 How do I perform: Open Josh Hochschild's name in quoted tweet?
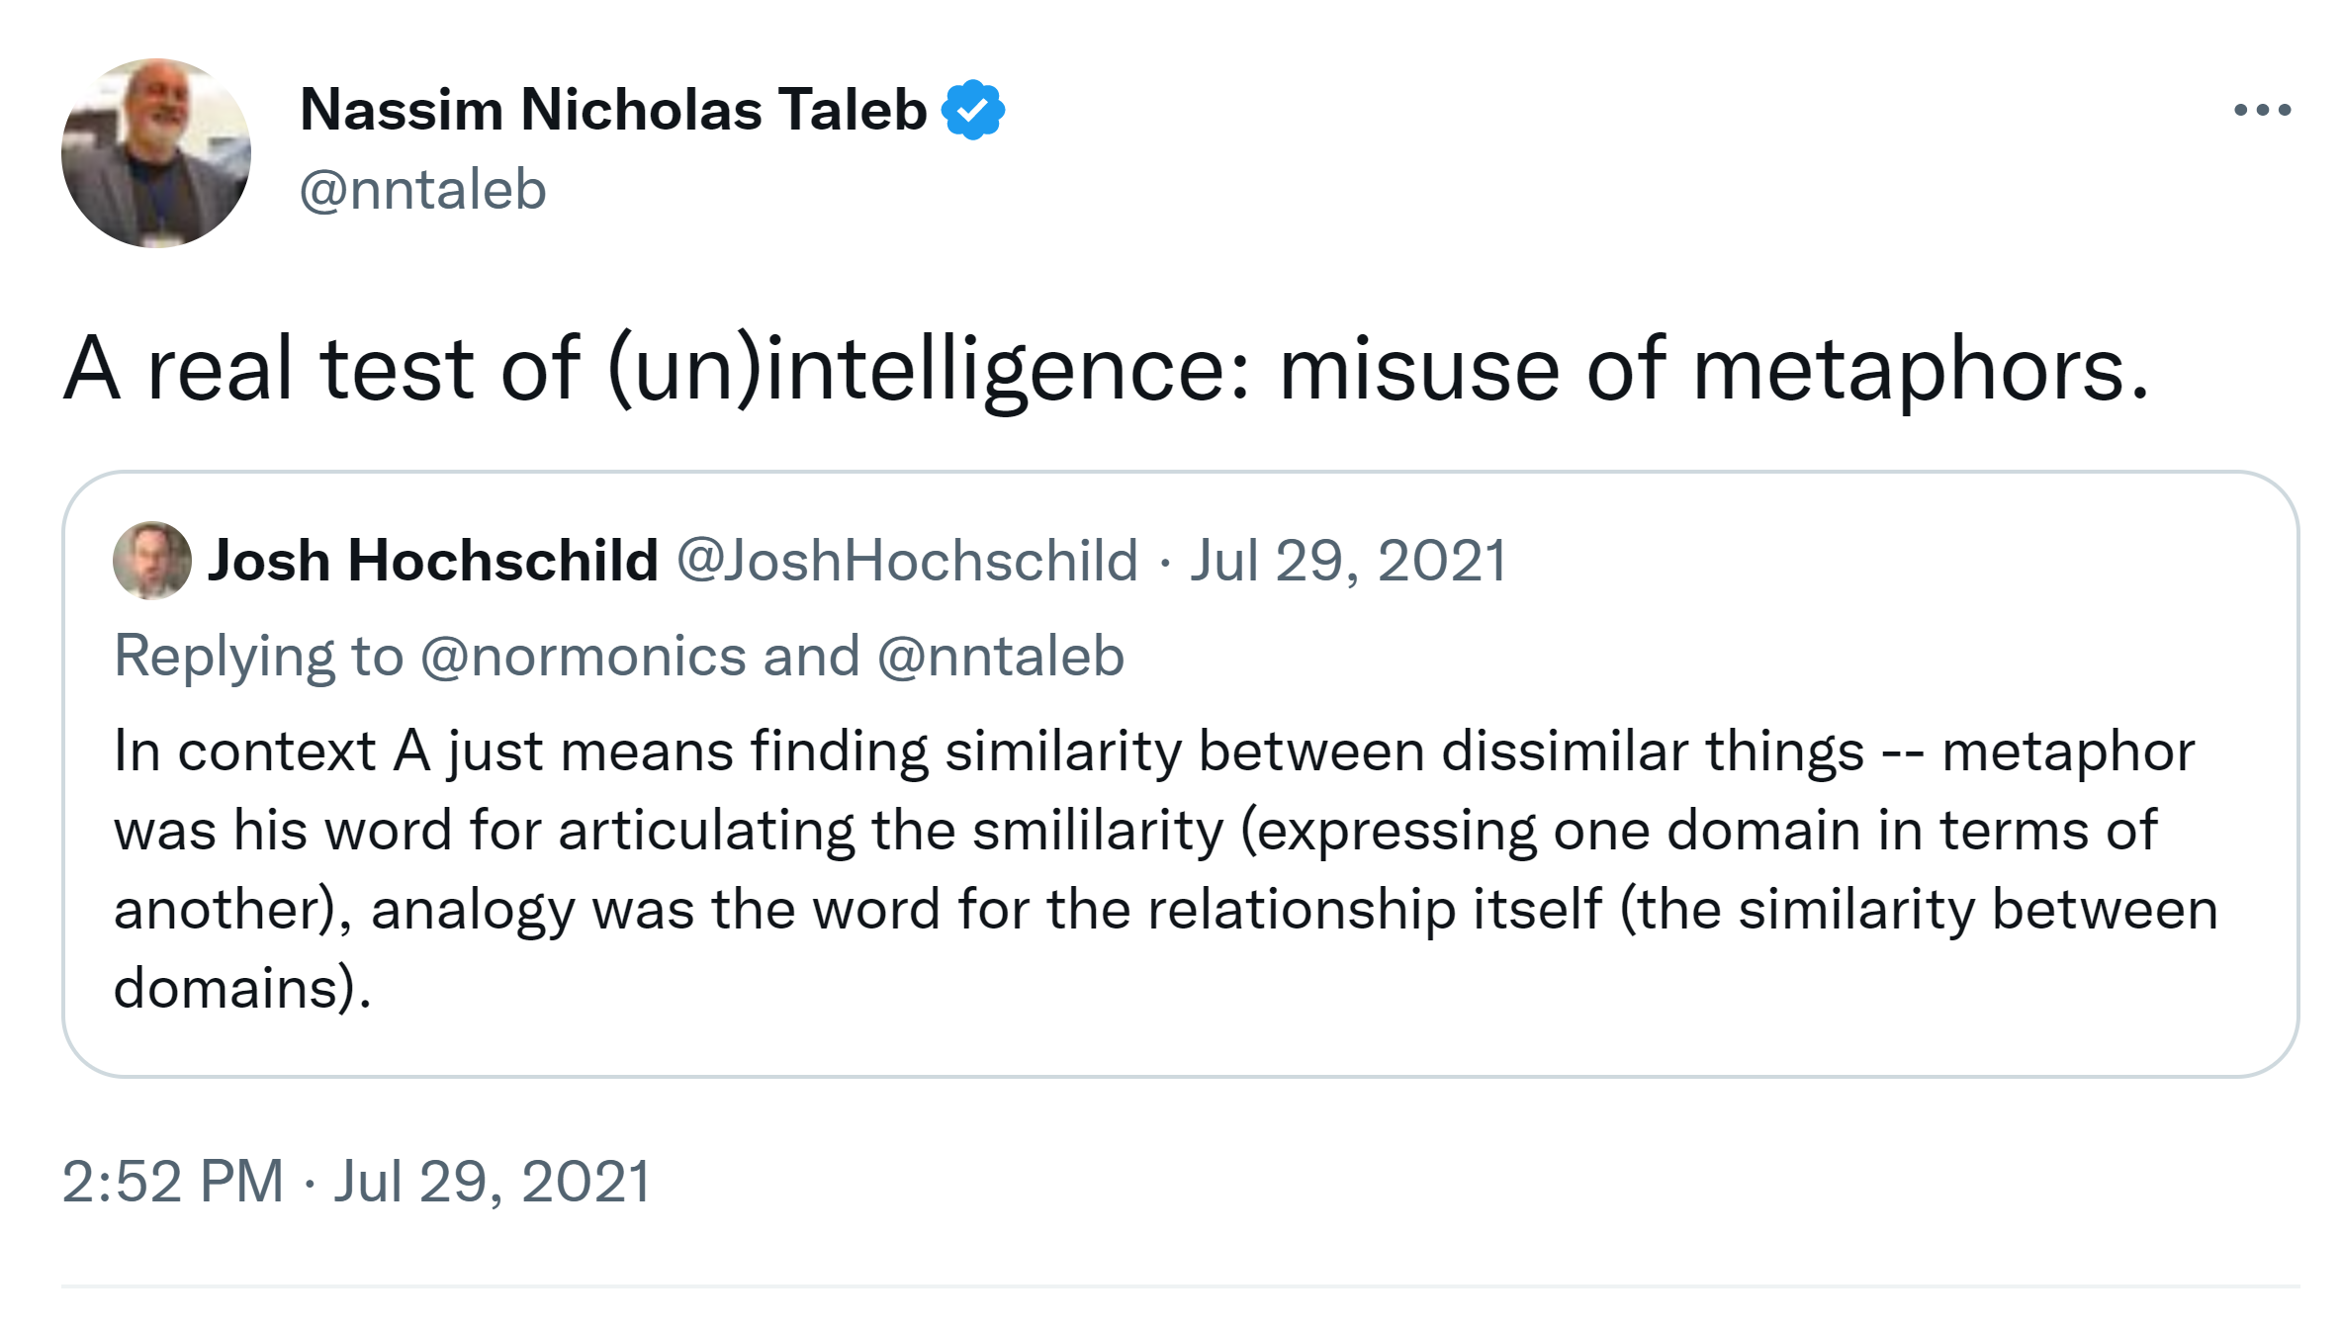point(432,561)
